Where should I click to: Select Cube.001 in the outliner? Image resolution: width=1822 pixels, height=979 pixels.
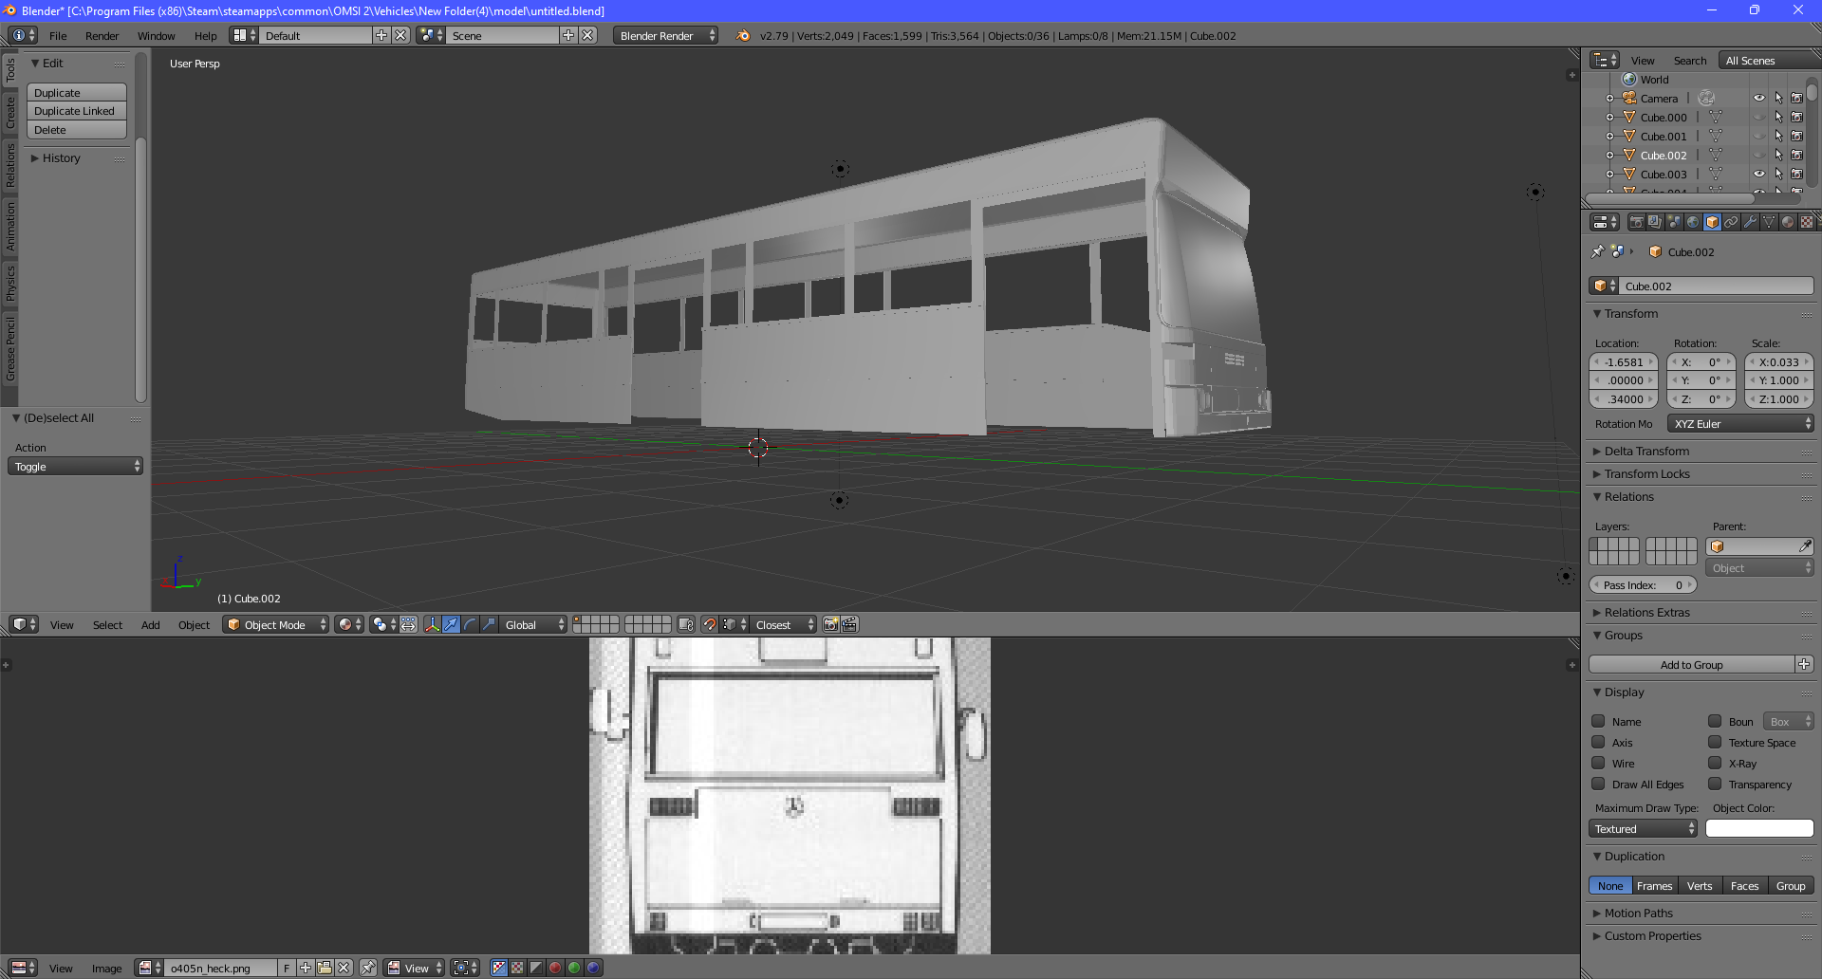1664,137
